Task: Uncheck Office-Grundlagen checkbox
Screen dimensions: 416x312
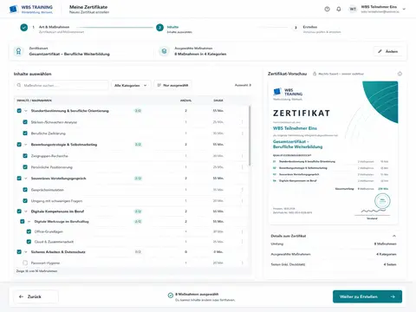Action: tap(29, 231)
